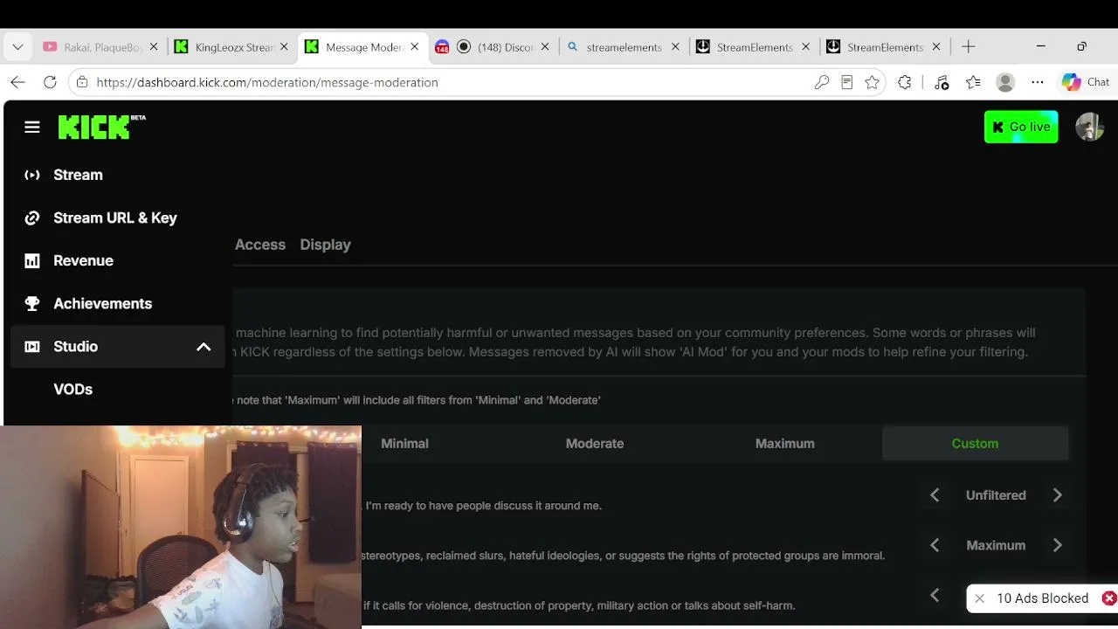The image size is (1118, 629).
Task: Open the Copilot Chat button
Action: tap(1086, 82)
